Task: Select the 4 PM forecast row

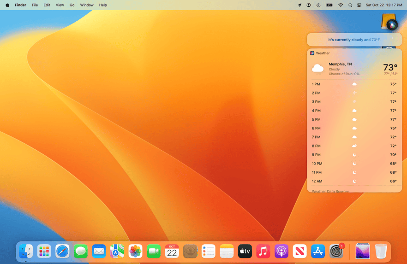Action: 354,111
